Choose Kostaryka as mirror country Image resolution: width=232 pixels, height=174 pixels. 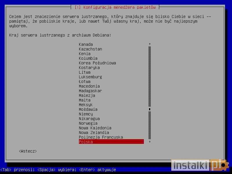pos(89,68)
